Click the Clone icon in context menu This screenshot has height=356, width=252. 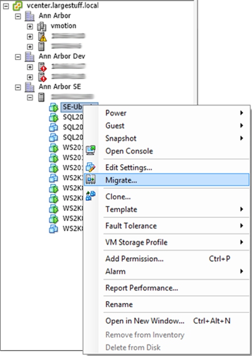point(91,196)
